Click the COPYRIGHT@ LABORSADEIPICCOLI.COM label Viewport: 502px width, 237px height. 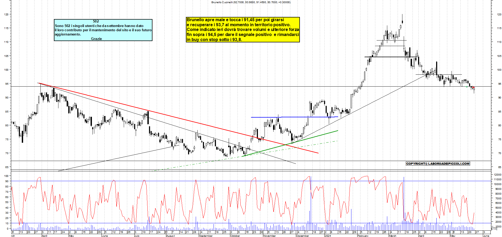(x=438, y=164)
